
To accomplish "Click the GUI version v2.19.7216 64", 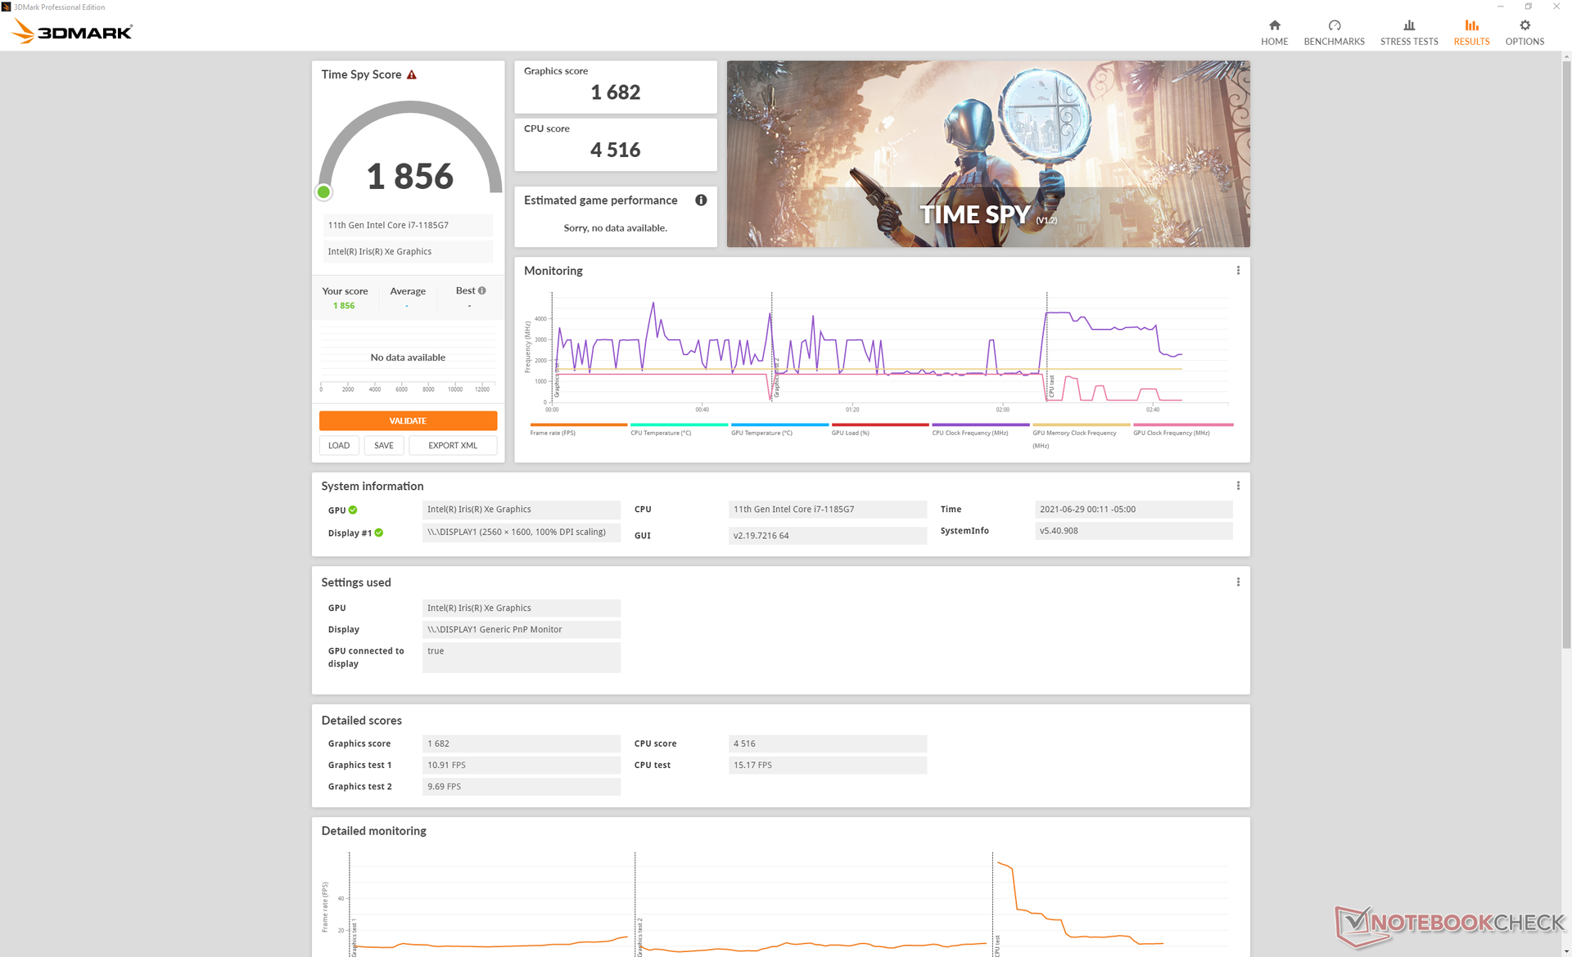I will (827, 536).
